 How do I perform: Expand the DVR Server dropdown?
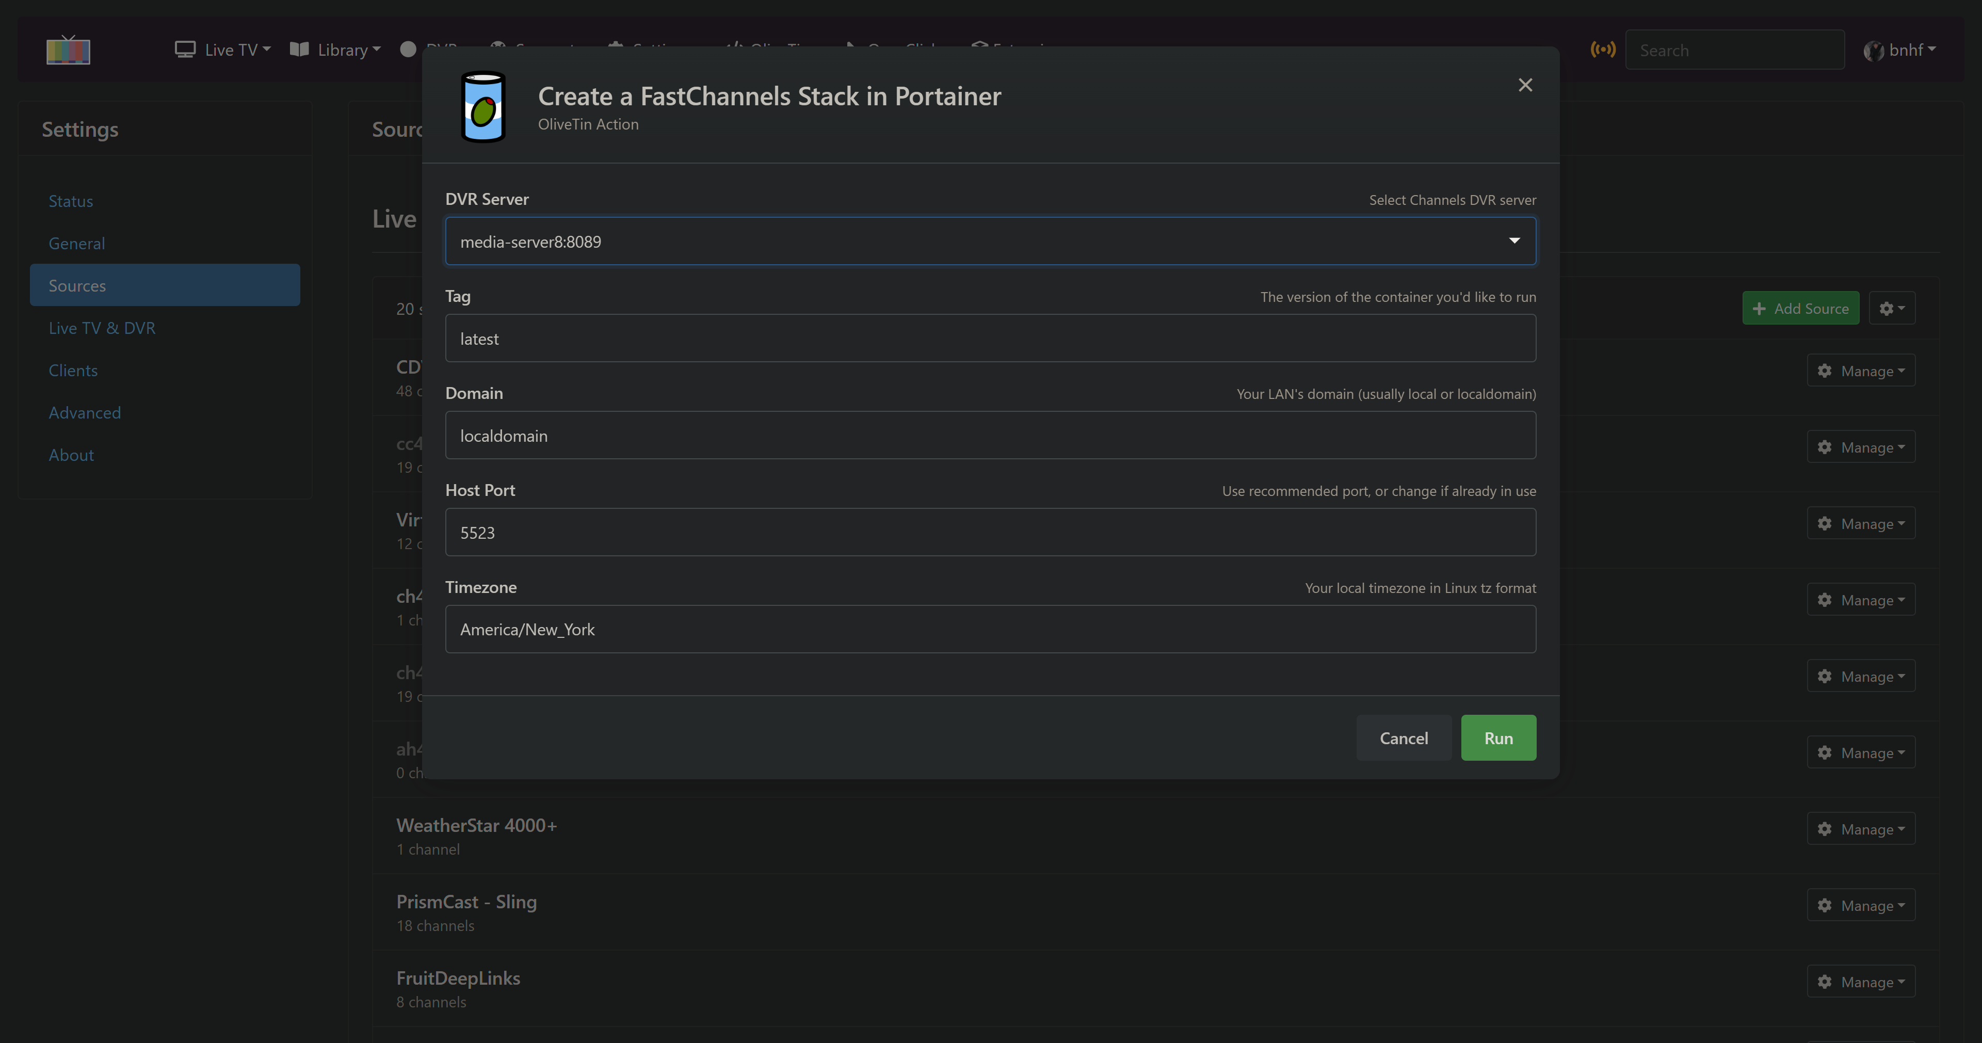(x=990, y=242)
